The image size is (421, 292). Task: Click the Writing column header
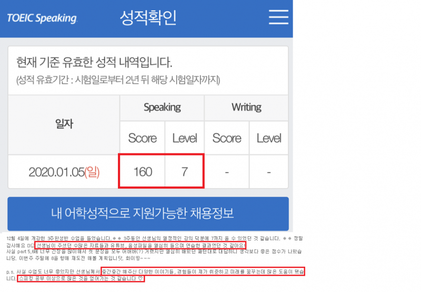(x=246, y=108)
